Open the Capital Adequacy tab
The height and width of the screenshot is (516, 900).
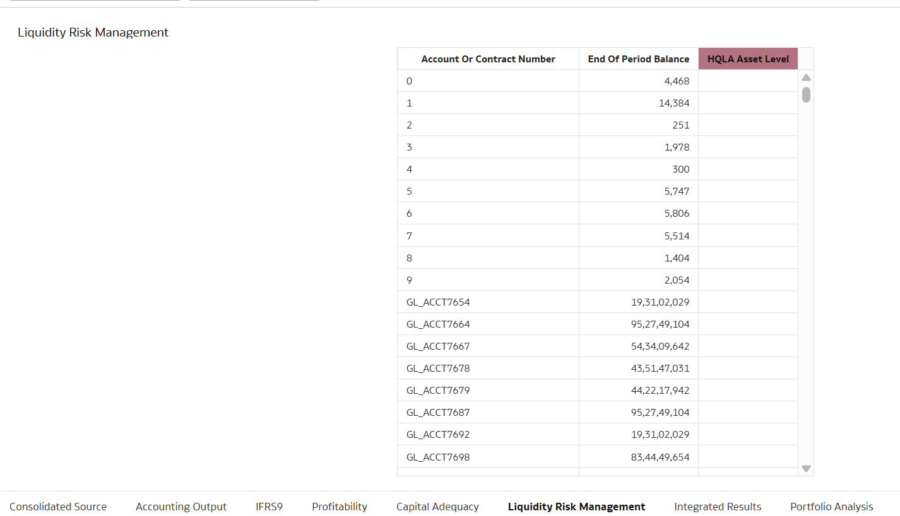pos(437,506)
